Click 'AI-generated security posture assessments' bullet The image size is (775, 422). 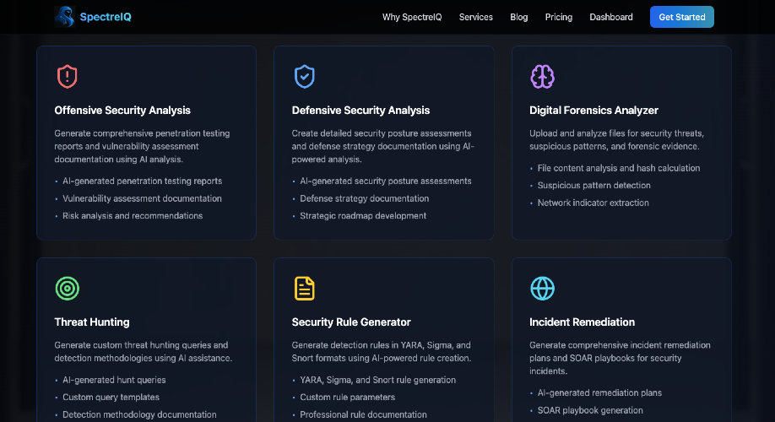[386, 181]
